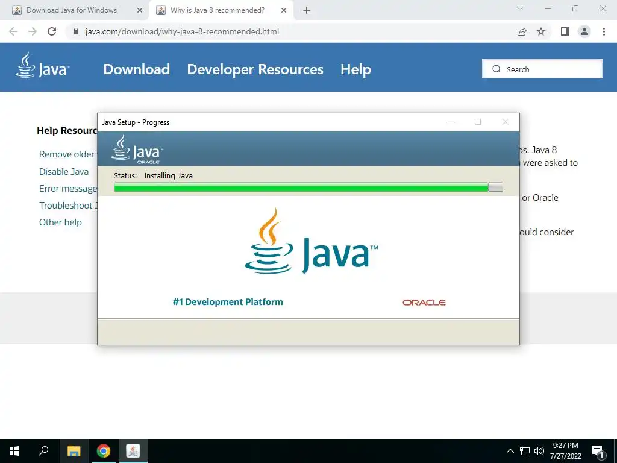Open Windows taskbar search
Viewport: 617px width, 463px height.
tap(43, 451)
